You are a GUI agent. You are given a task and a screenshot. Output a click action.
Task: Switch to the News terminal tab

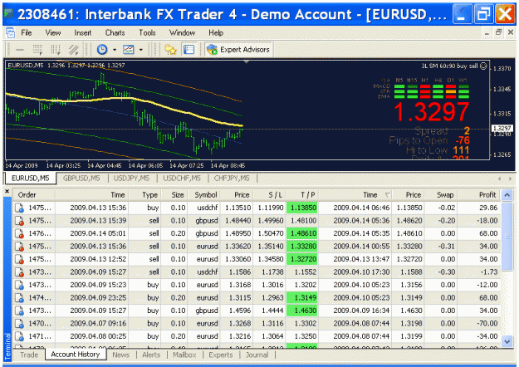120,355
